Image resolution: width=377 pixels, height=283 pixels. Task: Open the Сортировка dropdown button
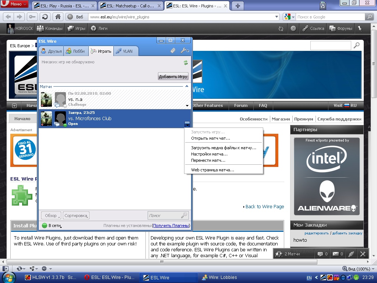tap(76, 215)
